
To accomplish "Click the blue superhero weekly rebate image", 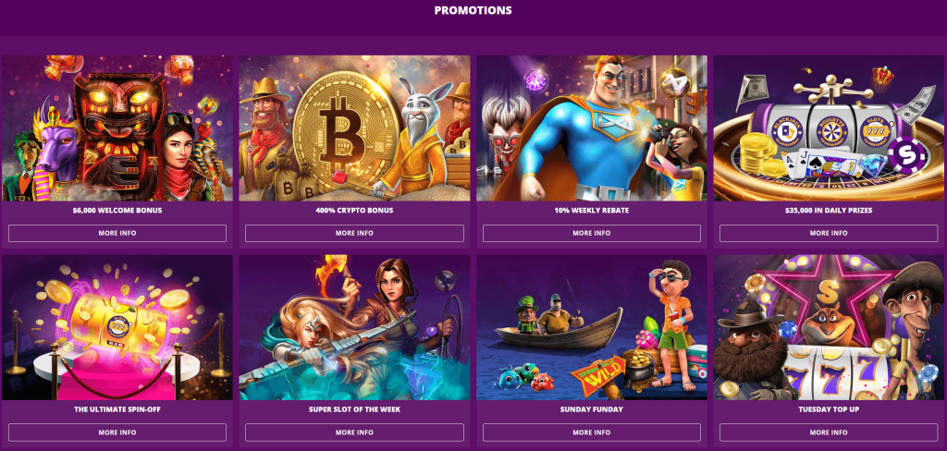I will 591,128.
